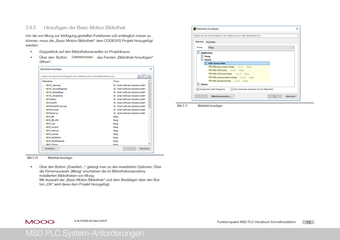Viewport: 340px width, 240px height.
Task: Click version 1.6.1.0 of MSD CAM tools library
Action: (238, 74)
